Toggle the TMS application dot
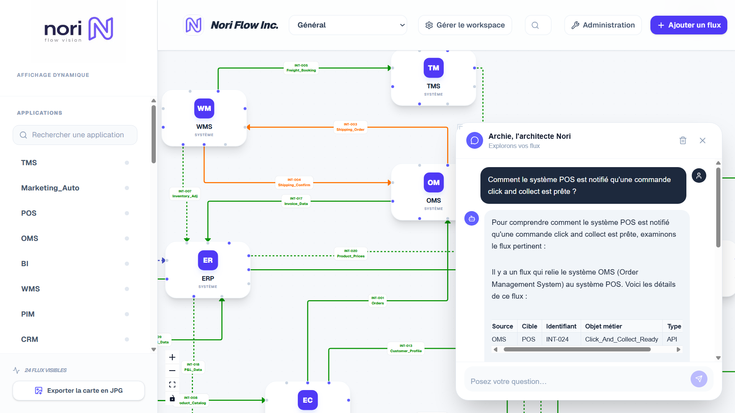735x413 pixels. click(127, 163)
